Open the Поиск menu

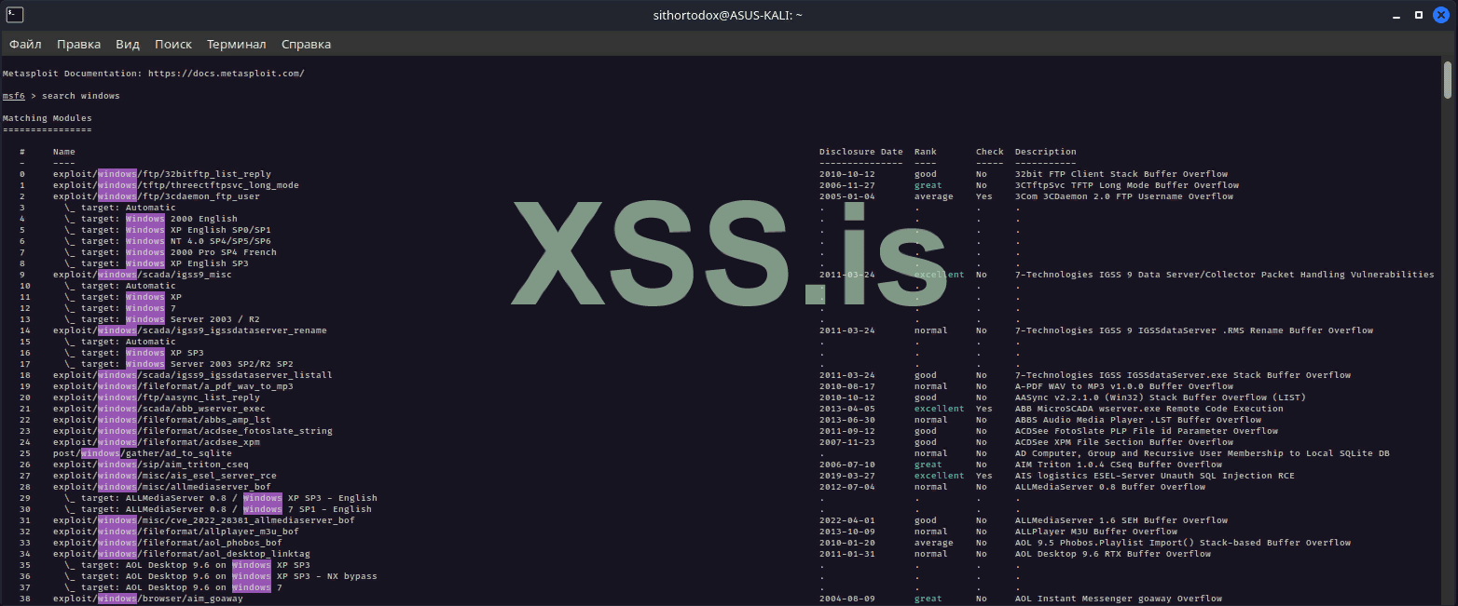tap(173, 44)
